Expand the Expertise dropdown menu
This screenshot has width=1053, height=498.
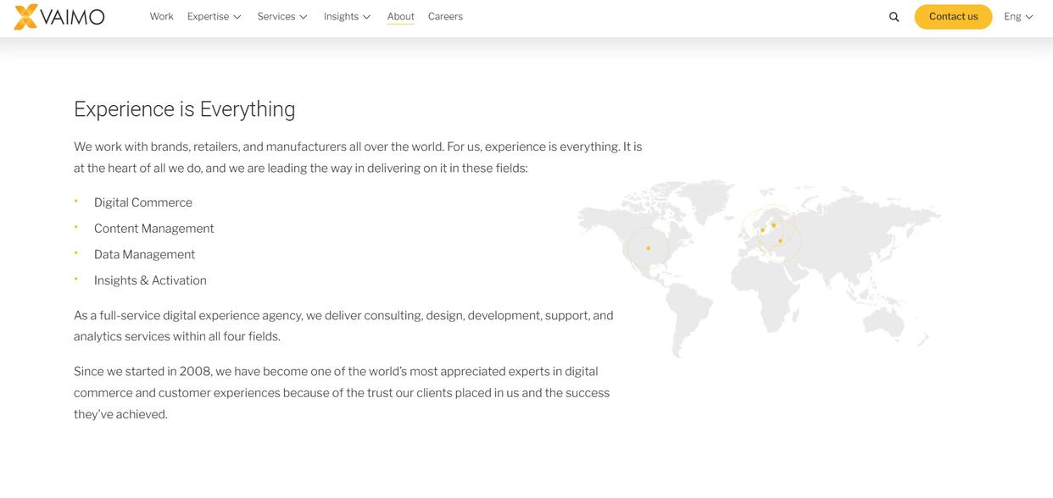click(214, 17)
